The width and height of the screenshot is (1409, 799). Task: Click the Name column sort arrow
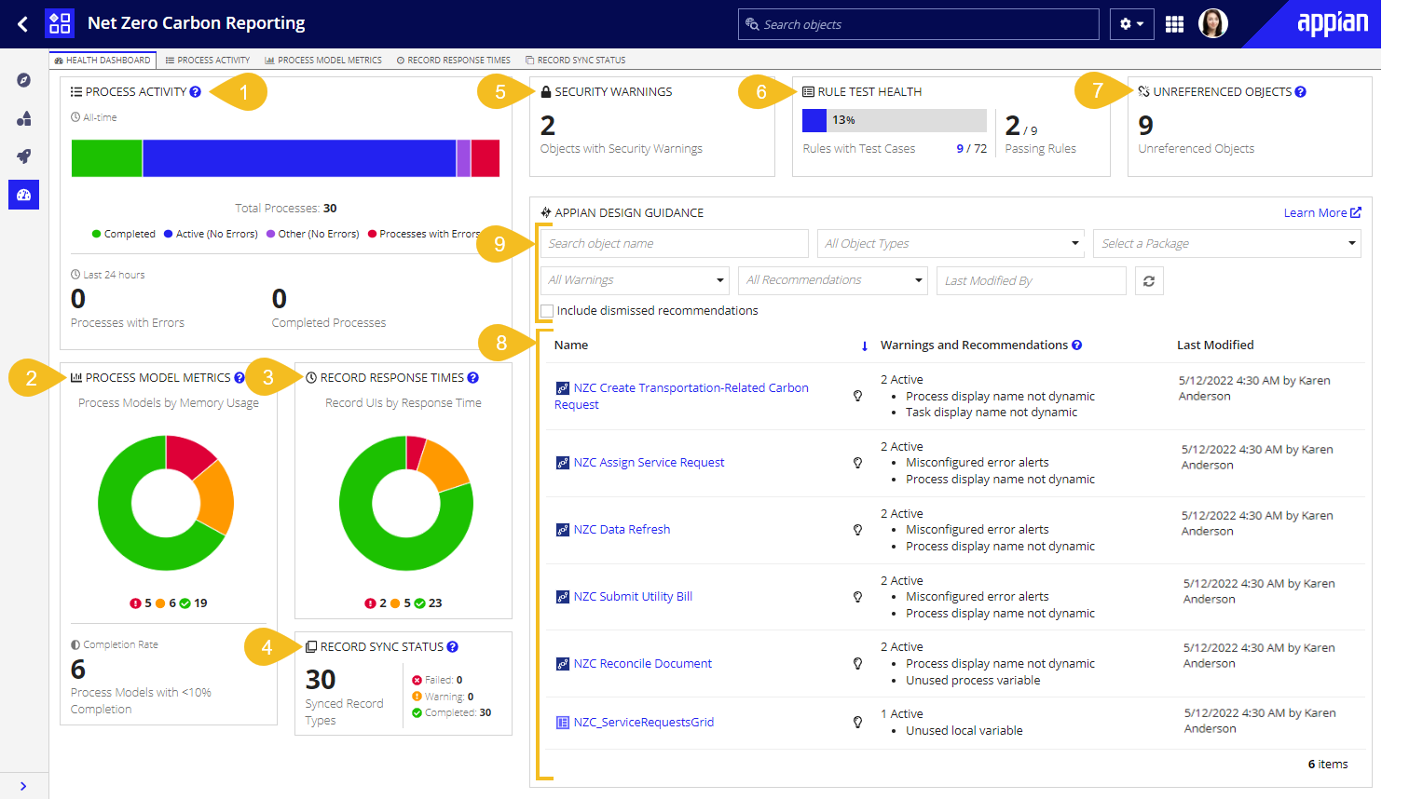point(864,345)
